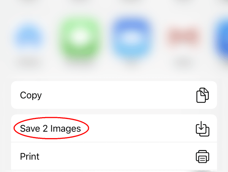Choose the Copy text label
Screen dimensions: 228x172
(31, 95)
